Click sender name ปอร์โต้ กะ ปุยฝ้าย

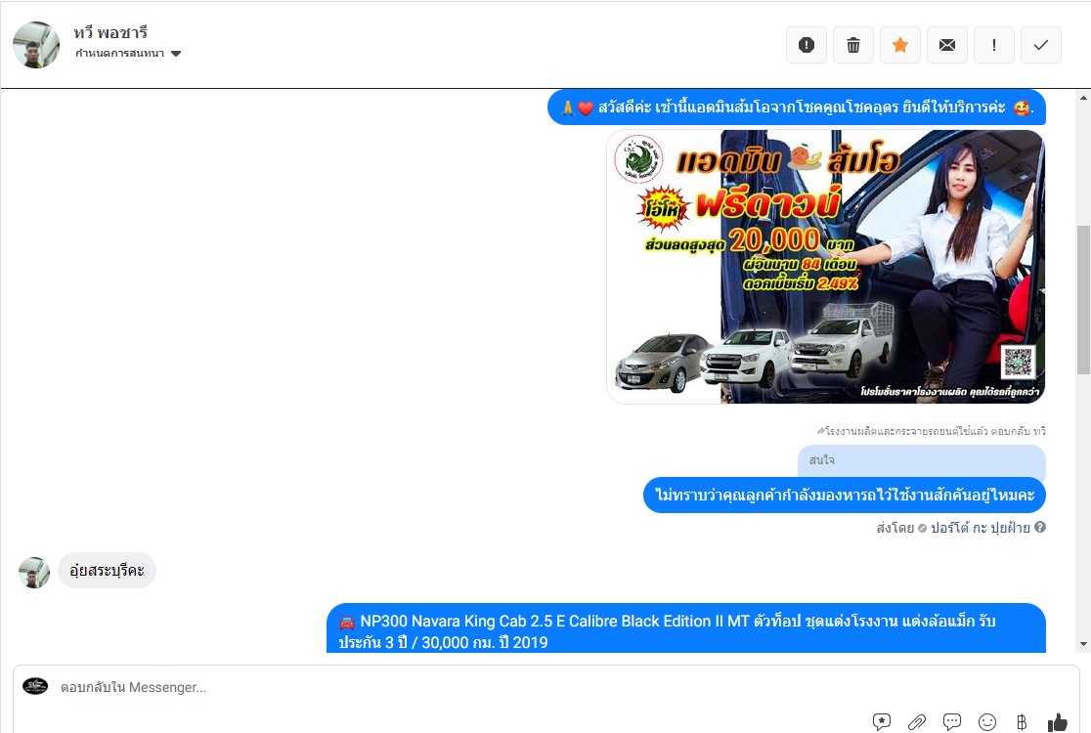click(980, 528)
